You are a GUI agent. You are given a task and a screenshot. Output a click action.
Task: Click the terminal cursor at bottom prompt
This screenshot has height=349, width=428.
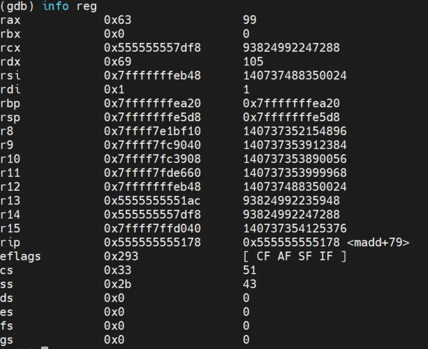tap(44, 347)
